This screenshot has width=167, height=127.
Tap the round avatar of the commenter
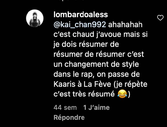35,18
